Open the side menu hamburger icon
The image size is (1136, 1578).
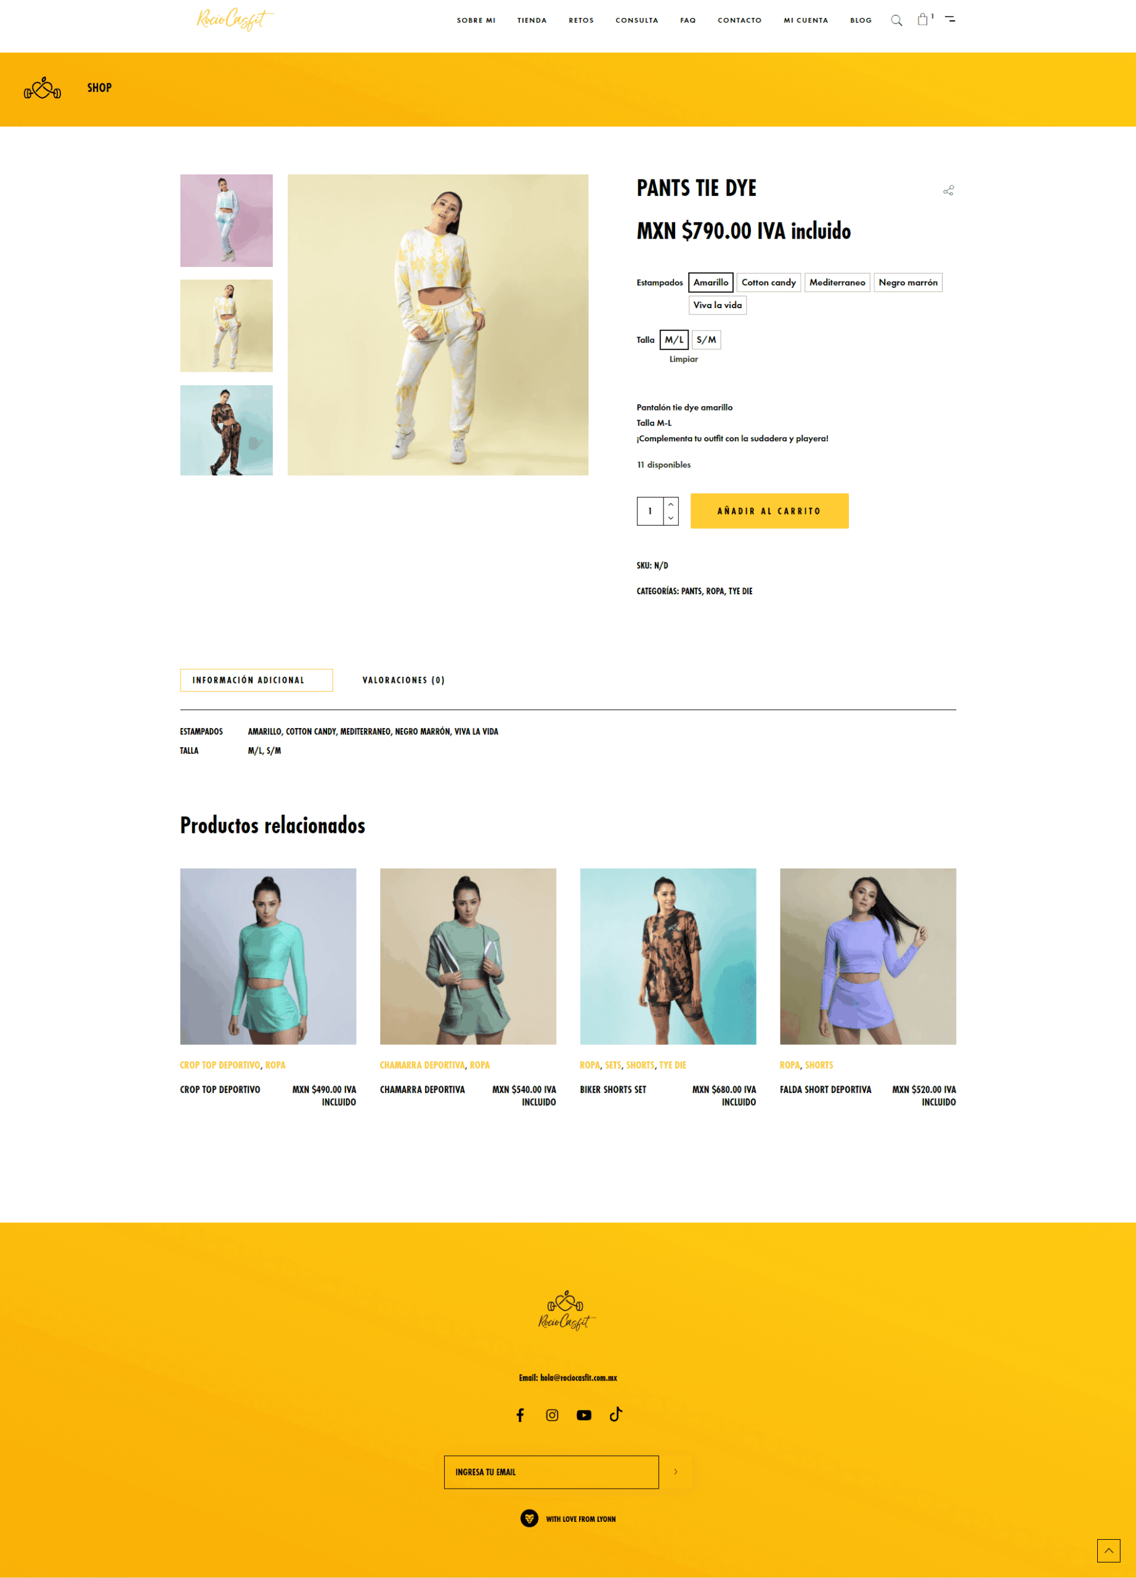pos(950,20)
